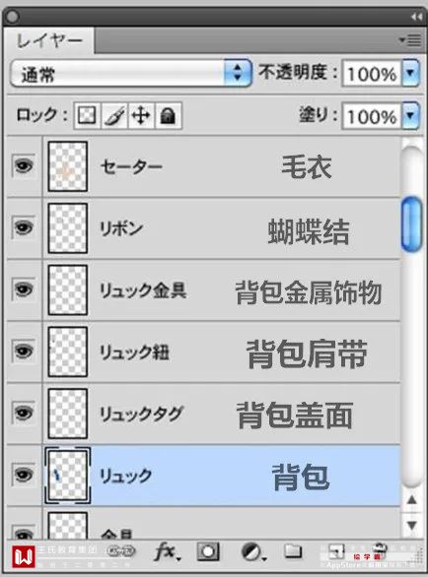This screenshot has width=428, height=577.
Task: Select the レイヤー panel tab
Action: [49, 40]
